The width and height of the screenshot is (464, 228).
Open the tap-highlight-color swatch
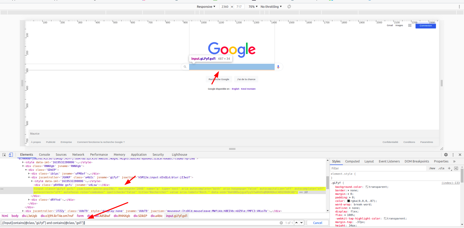pos(385,219)
